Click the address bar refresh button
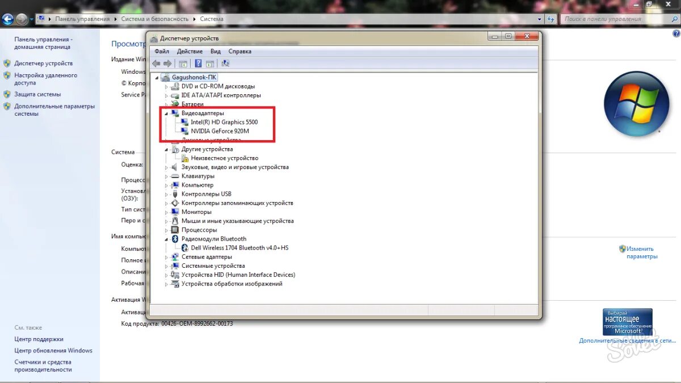Image resolution: width=681 pixels, height=383 pixels. click(x=550, y=19)
